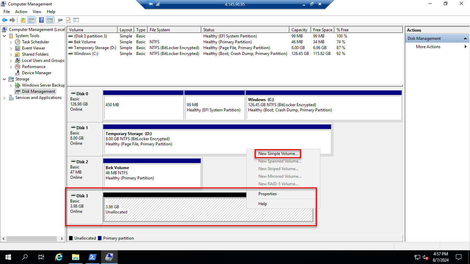Toggle the Show/Hide Action Pane toolbar icon
This screenshot has height=264, width=470.
click(x=50, y=20)
